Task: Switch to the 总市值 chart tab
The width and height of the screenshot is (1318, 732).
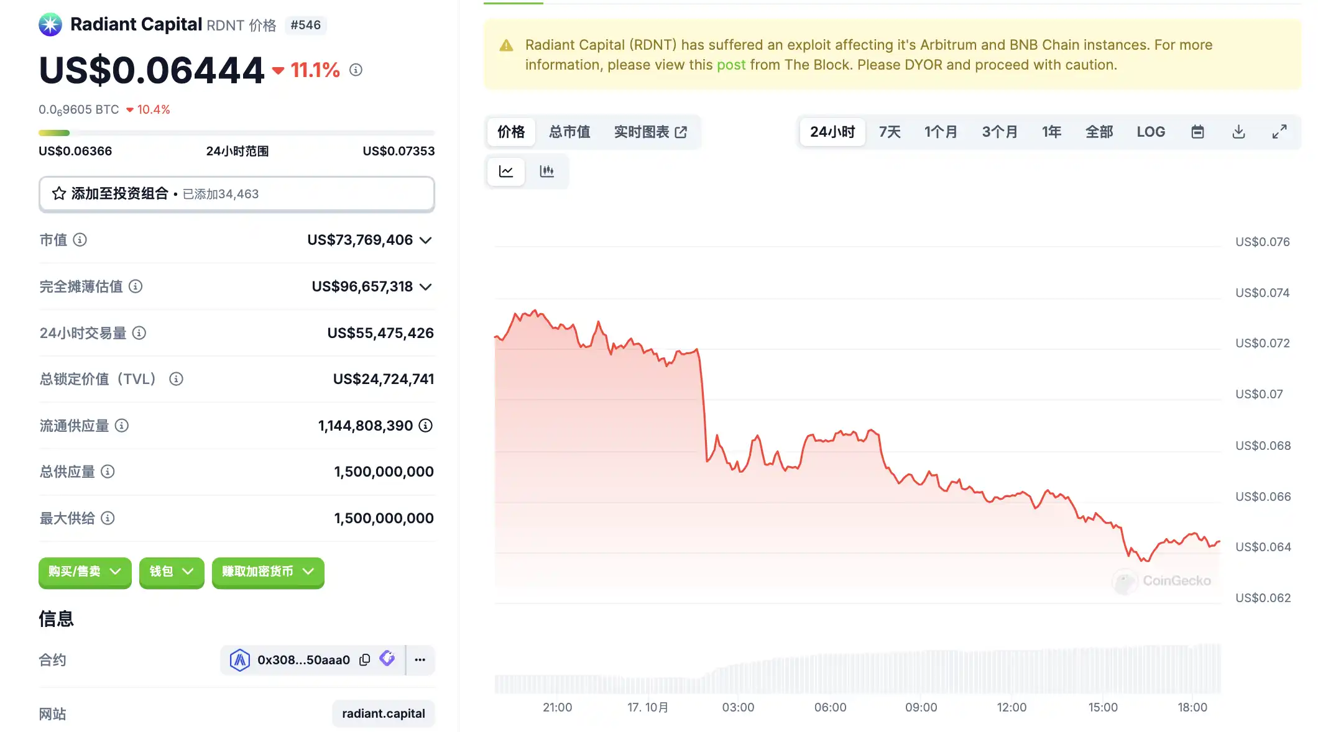Action: click(x=569, y=132)
